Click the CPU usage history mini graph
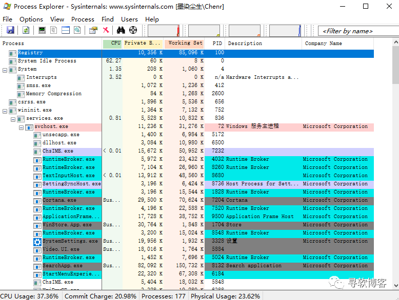399x300 pixels. pos(164,31)
